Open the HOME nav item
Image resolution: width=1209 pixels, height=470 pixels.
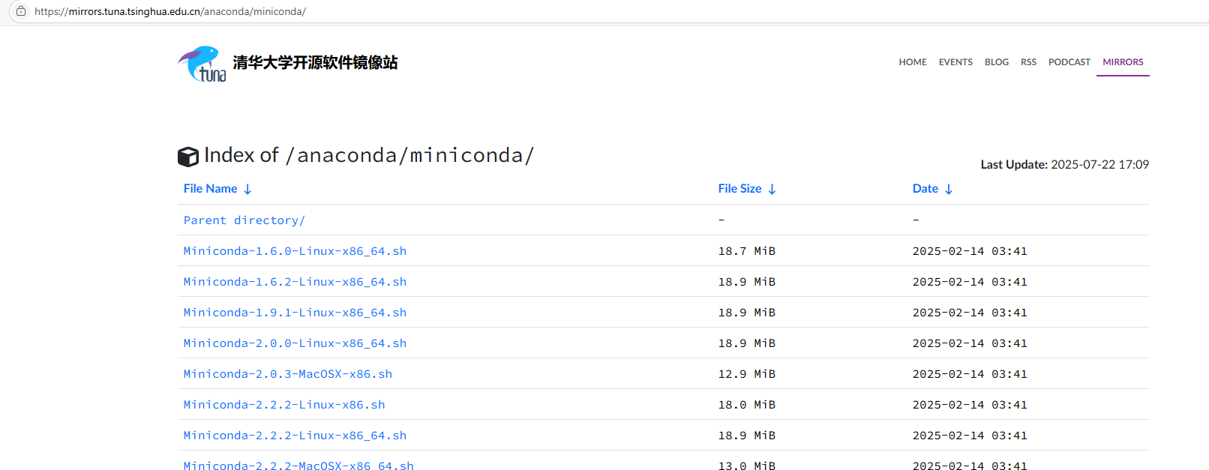click(913, 62)
